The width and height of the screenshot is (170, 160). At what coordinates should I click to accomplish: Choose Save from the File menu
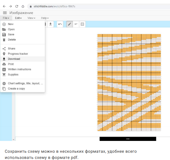tap(23, 35)
